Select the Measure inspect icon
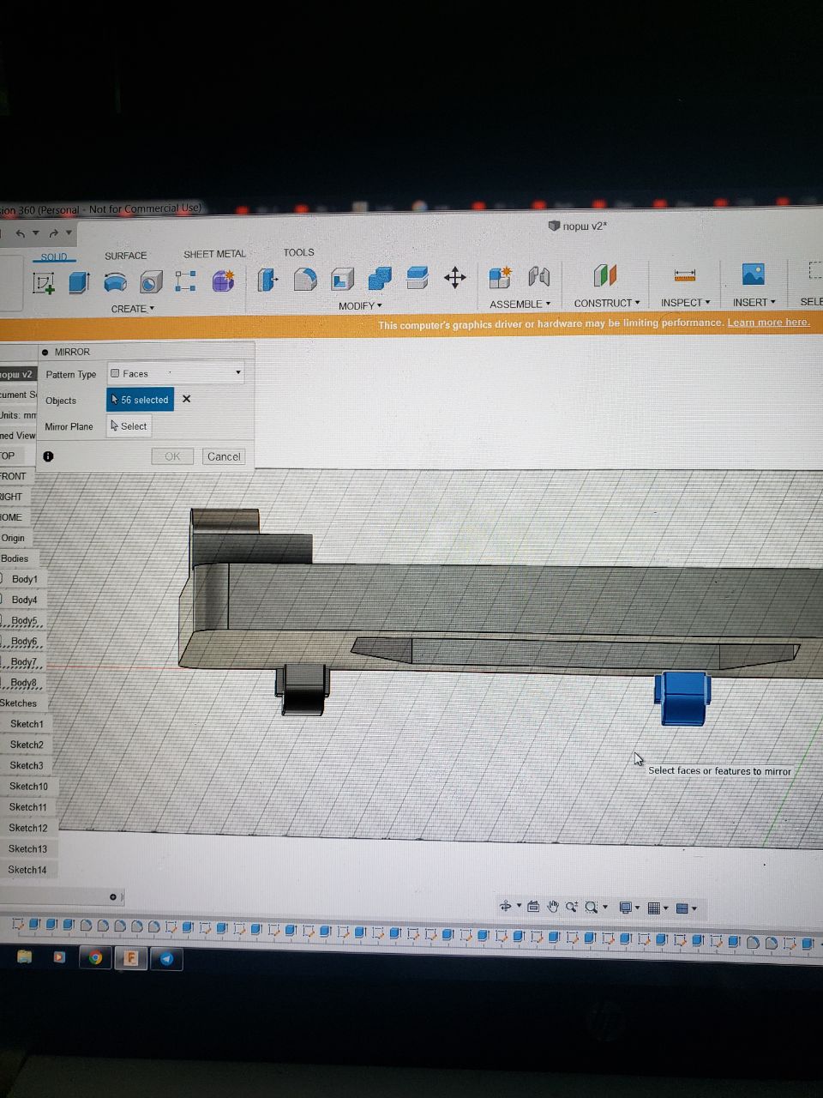The image size is (823, 1098). pyautogui.click(x=685, y=274)
